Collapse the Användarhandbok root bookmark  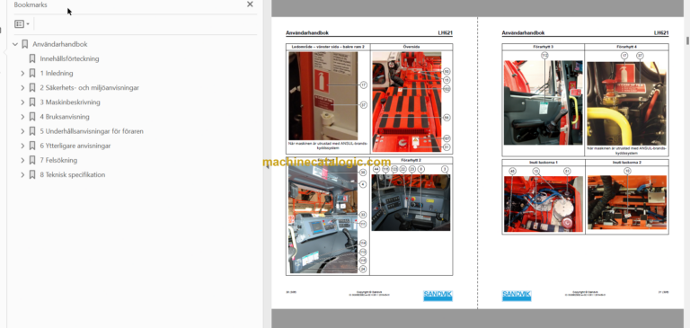15,44
